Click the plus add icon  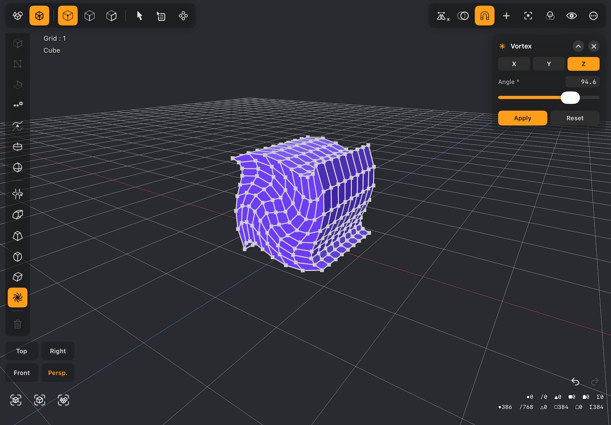[x=506, y=16]
